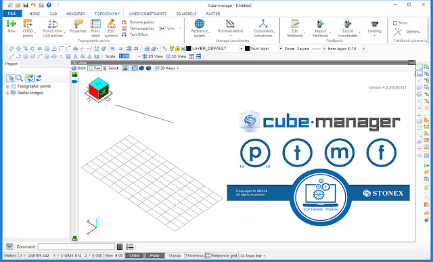The width and height of the screenshot is (433, 262).
Task: Activate Orbit mode in the 3D View
Action: pos(78,68)
